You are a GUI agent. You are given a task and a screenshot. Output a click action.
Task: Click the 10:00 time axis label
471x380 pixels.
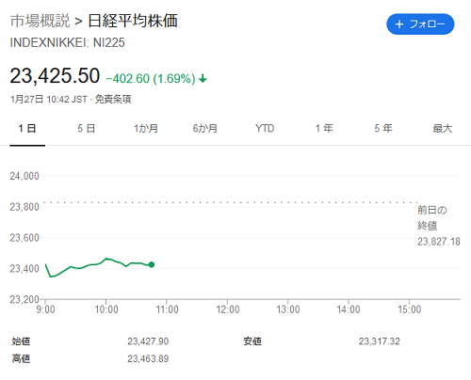[106, 309]
